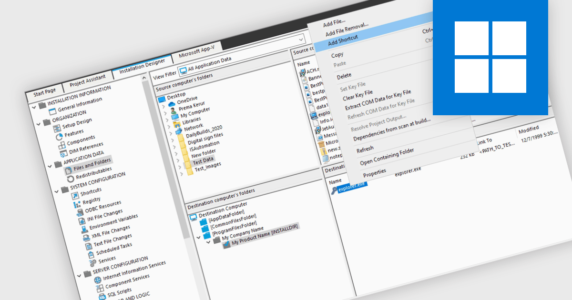Screen dimensions: 572x300
Task: Open the Features view icon
Action: pyautogui.click(x=60, y=137)
